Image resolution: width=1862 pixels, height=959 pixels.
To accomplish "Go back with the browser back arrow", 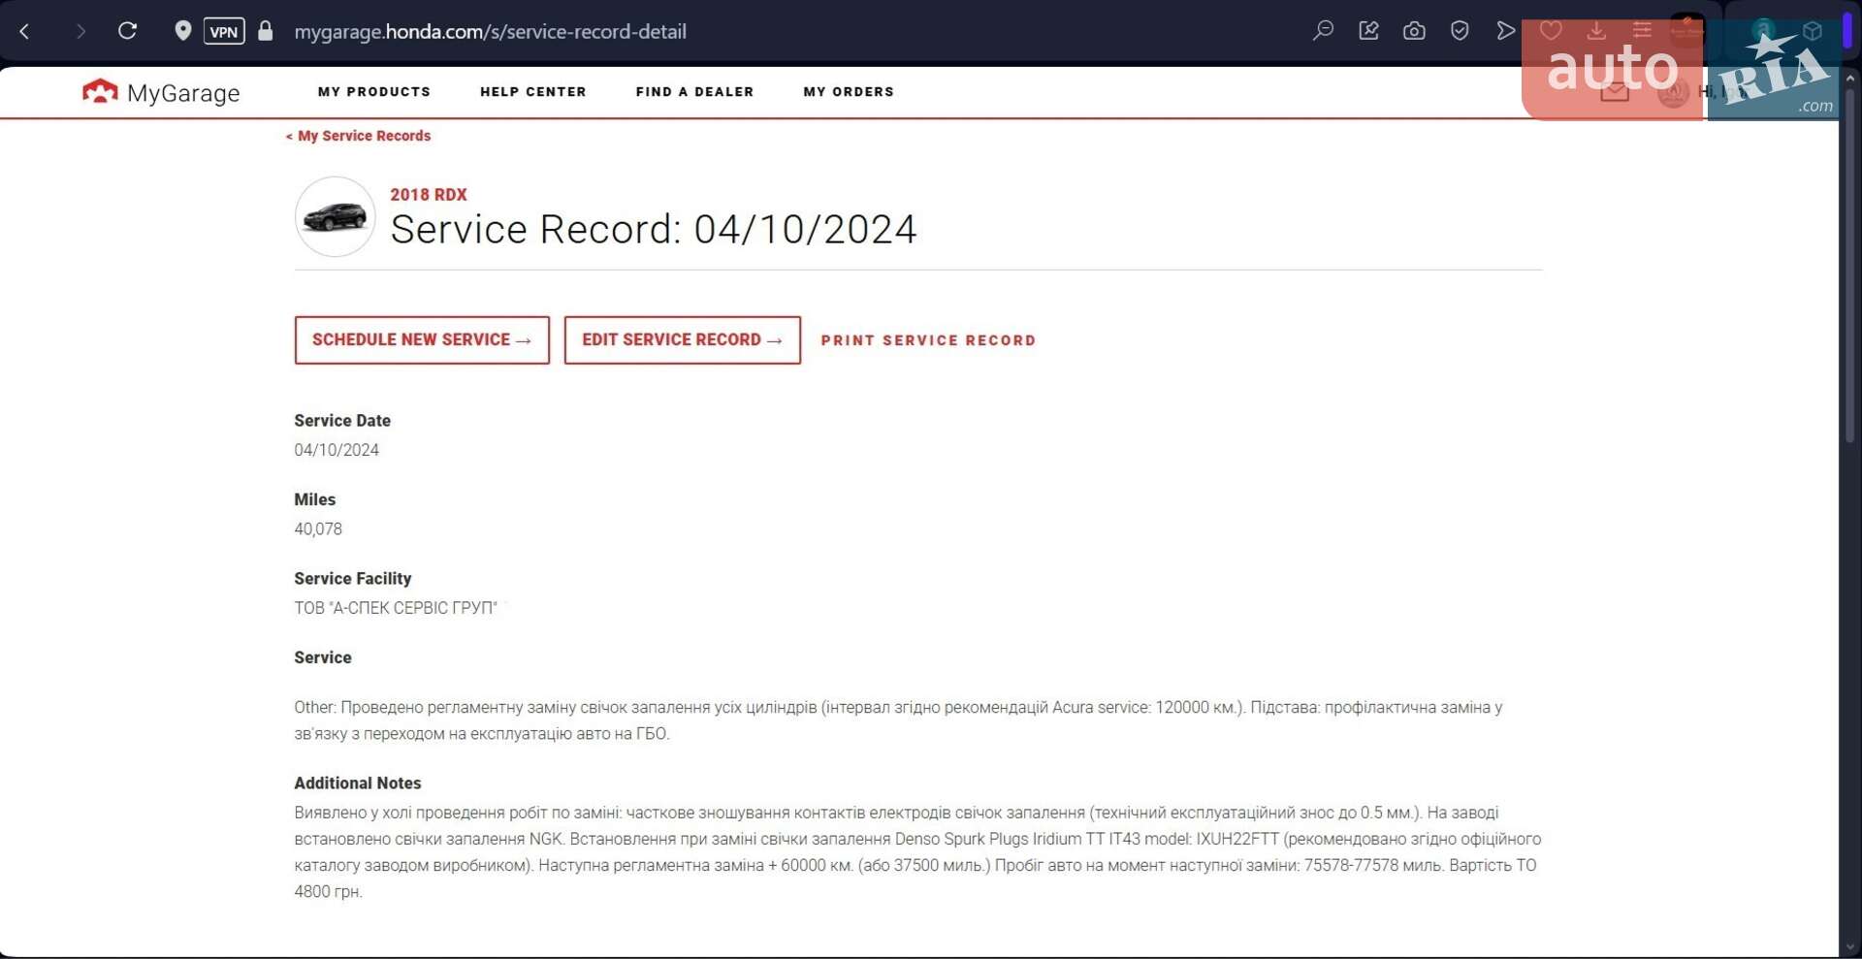I will click(x=25, y=32).
